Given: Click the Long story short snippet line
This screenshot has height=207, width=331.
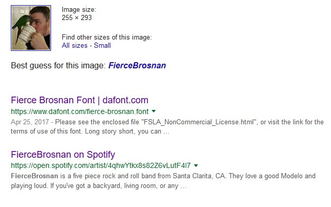Looking at the screenshot, I should [90, 131].
